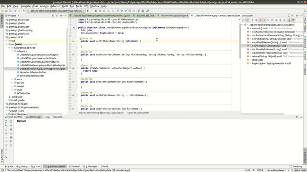Open Project Structure from the toolbar

pyautogui.click(x=143, y=11)
